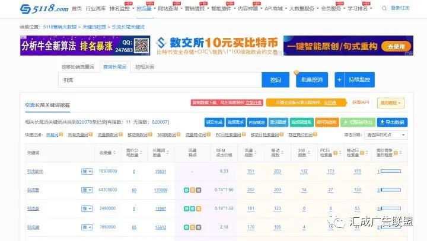
Task: Open the 筛选日期 time-point dropdown
Action: click(386, 135)
